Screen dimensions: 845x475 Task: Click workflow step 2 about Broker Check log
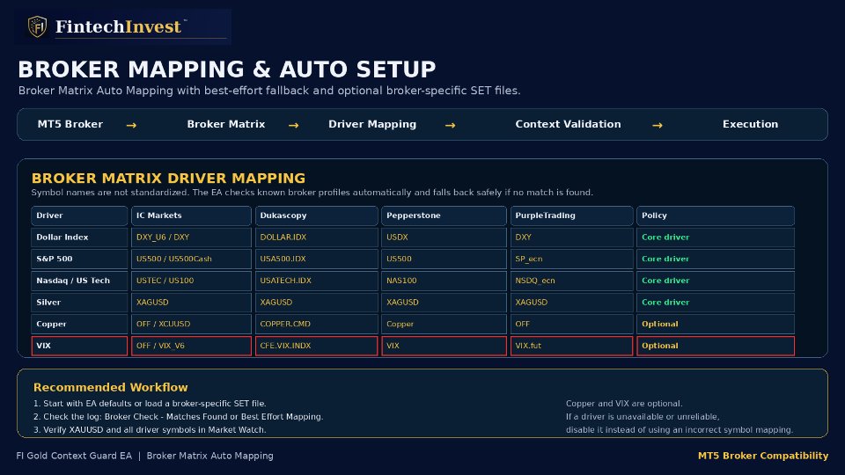click(x=179, y=417)
